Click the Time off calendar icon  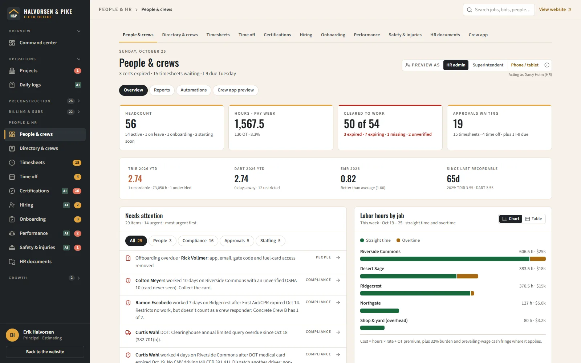(x=12, y=177)
